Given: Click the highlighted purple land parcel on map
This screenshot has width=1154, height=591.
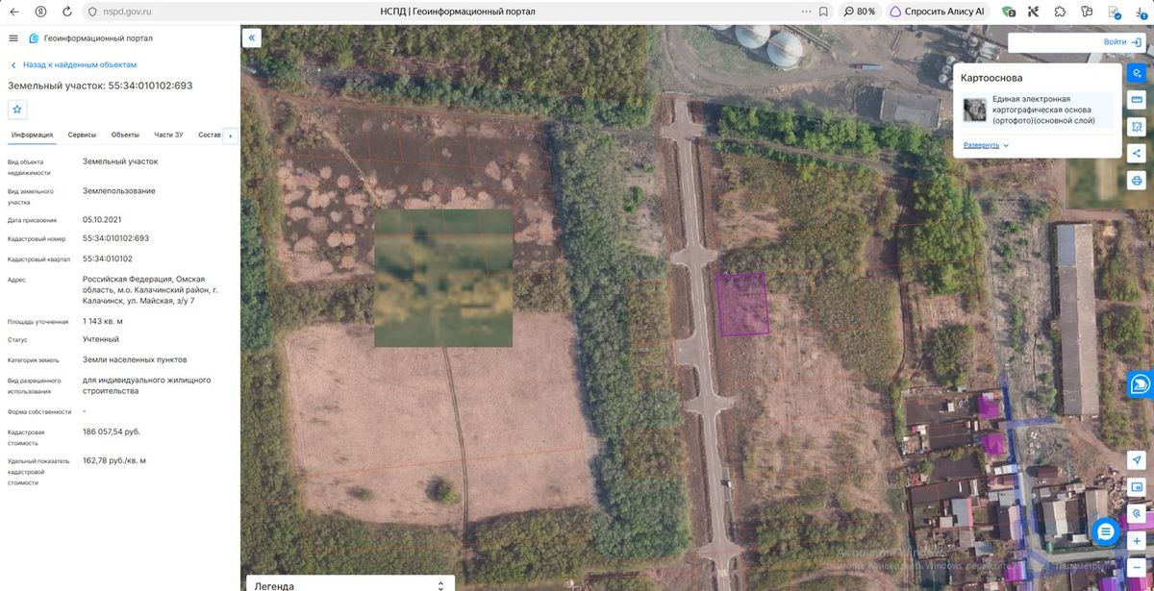Looking at the screenshot, I should (x=742, y=304).
